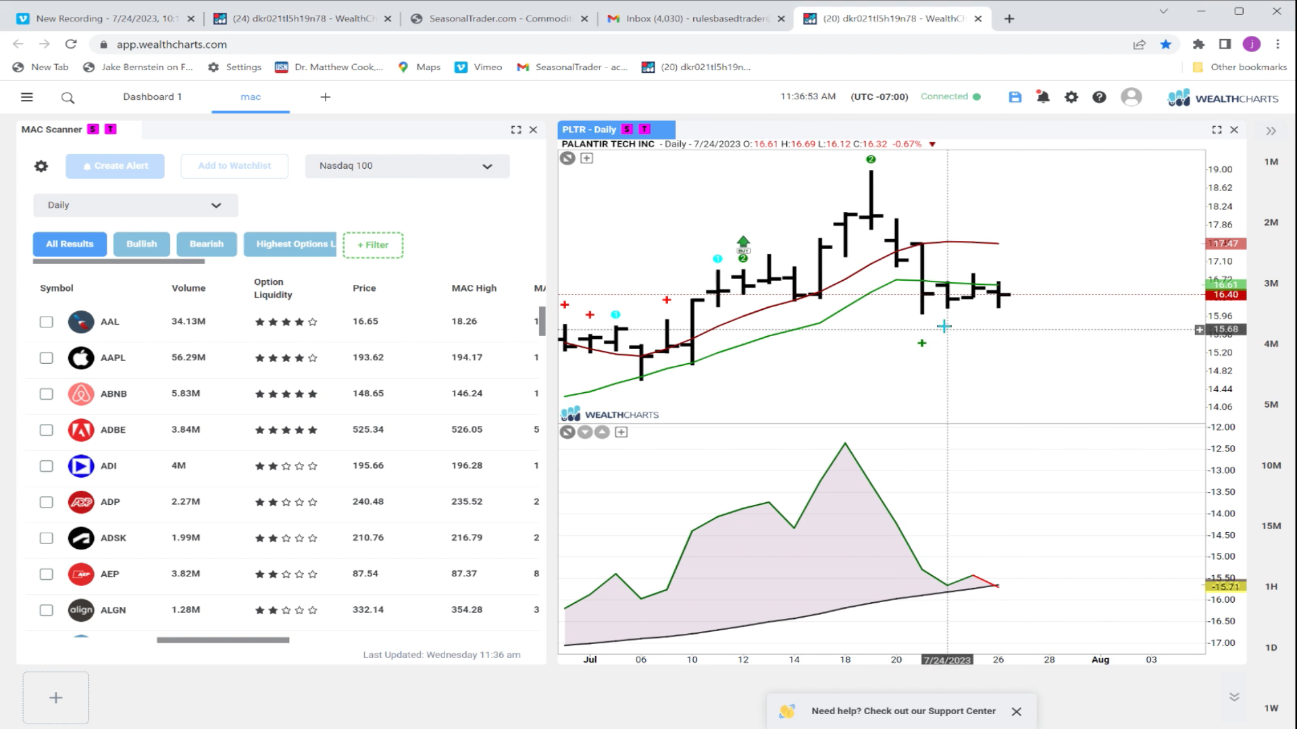Screen dimensions: 1297x729
Task: Hide the lower indicator pane
Action: pyautogui.click(x=567, y=432)
